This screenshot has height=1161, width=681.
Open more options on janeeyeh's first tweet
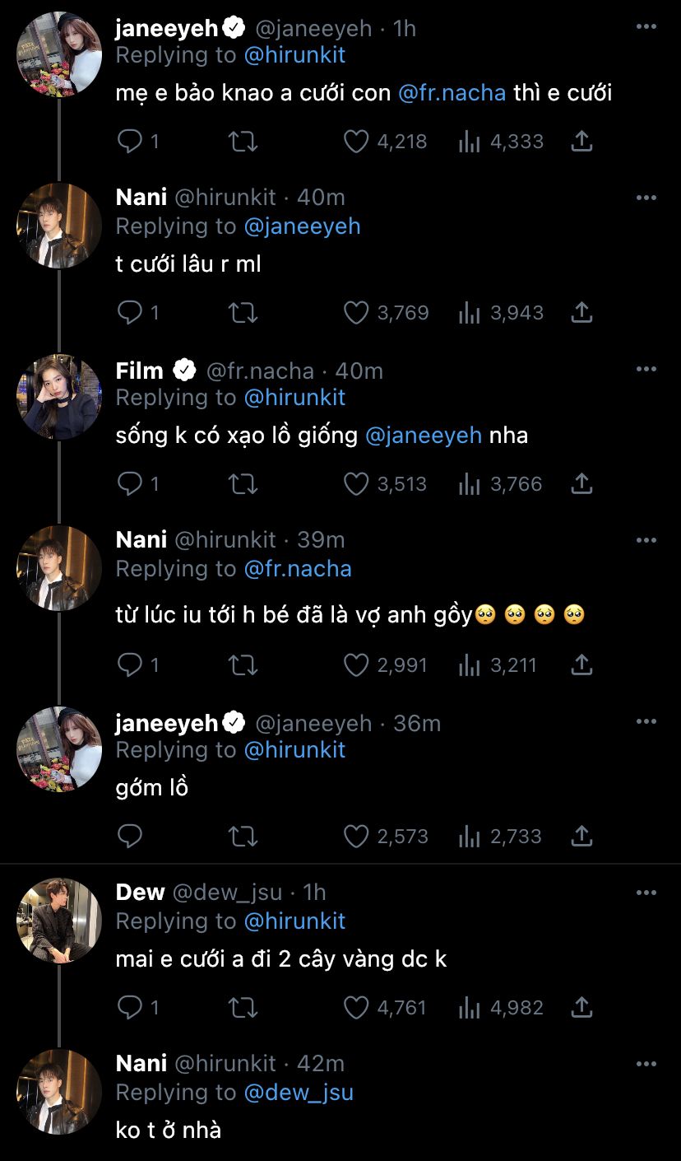(646, 27)
